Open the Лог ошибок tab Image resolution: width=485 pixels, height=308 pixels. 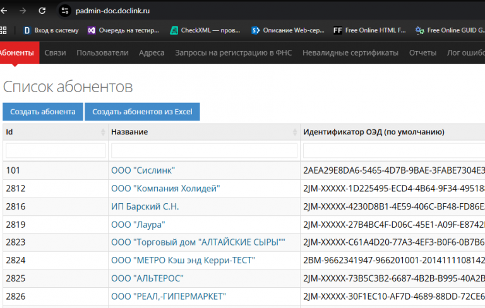[x=466, y=53]
